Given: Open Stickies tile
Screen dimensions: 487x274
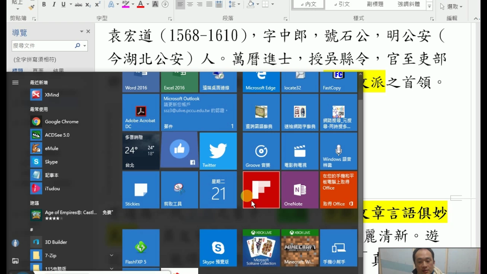Looking at the screenshot, I should [141, 190].
